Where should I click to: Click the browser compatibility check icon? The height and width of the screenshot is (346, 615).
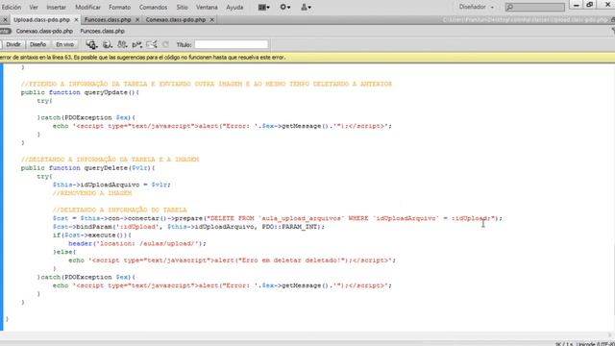[x=152, y=45]
